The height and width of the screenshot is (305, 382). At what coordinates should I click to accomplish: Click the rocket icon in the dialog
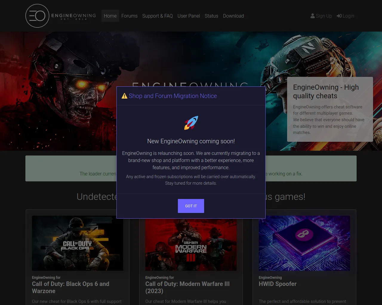click(191, 123)
